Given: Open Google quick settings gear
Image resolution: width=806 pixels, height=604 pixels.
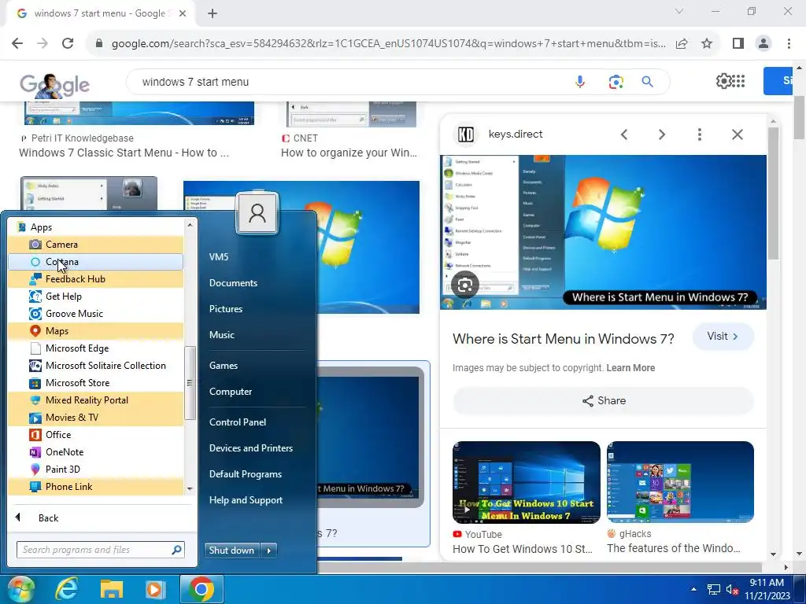Looking at the screenshot, I should pos(723,81).
